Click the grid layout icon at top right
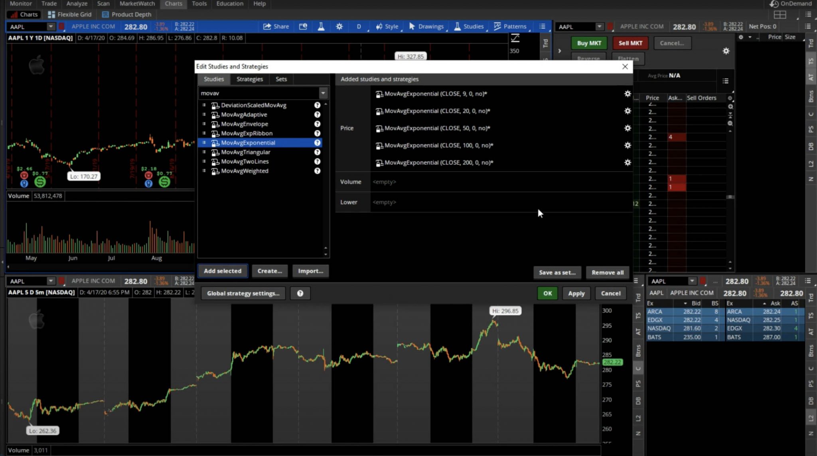This screenshot has height=456, width=817. (x=780, y=15)
